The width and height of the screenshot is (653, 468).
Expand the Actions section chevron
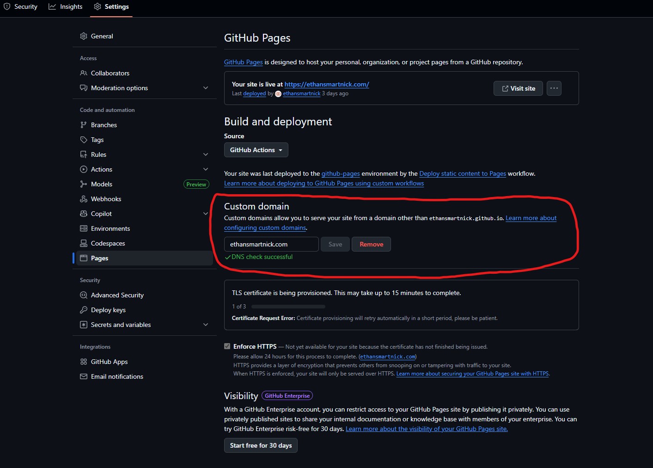pos(206,169)
